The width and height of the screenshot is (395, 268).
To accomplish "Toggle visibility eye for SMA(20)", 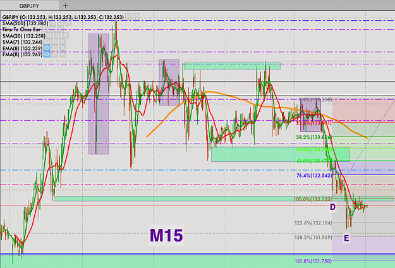I will pos(49,35).
